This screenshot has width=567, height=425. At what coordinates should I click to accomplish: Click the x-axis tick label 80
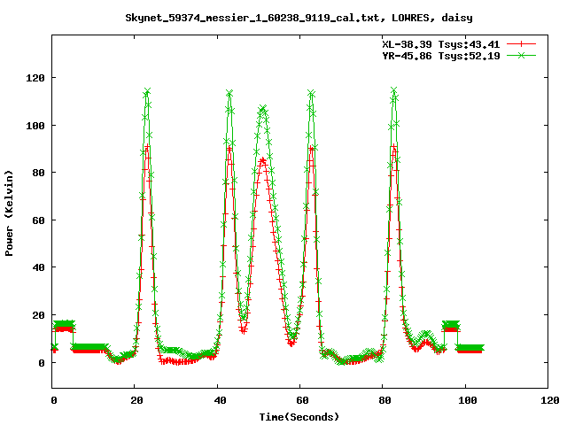[385, 400]
